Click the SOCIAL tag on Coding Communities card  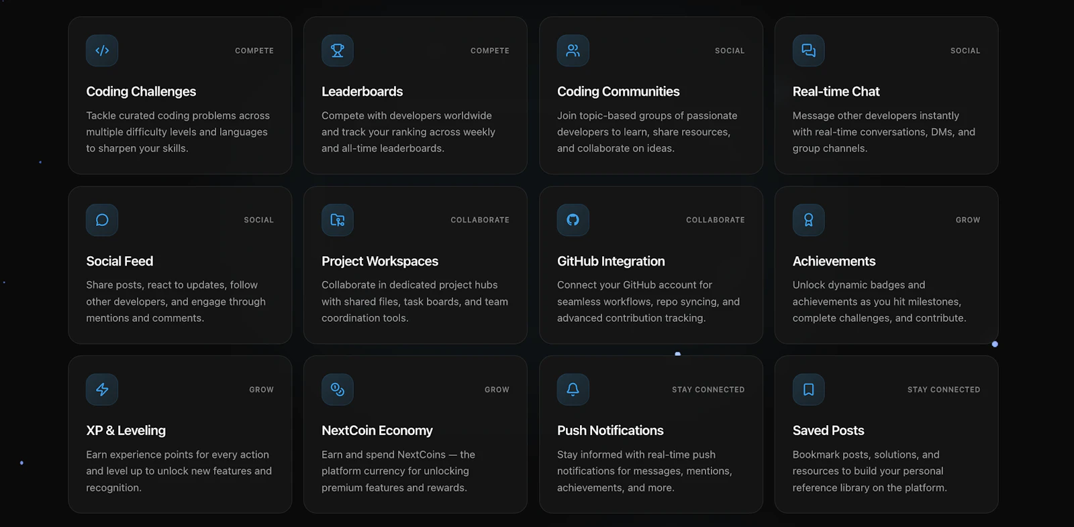[730, 50]
